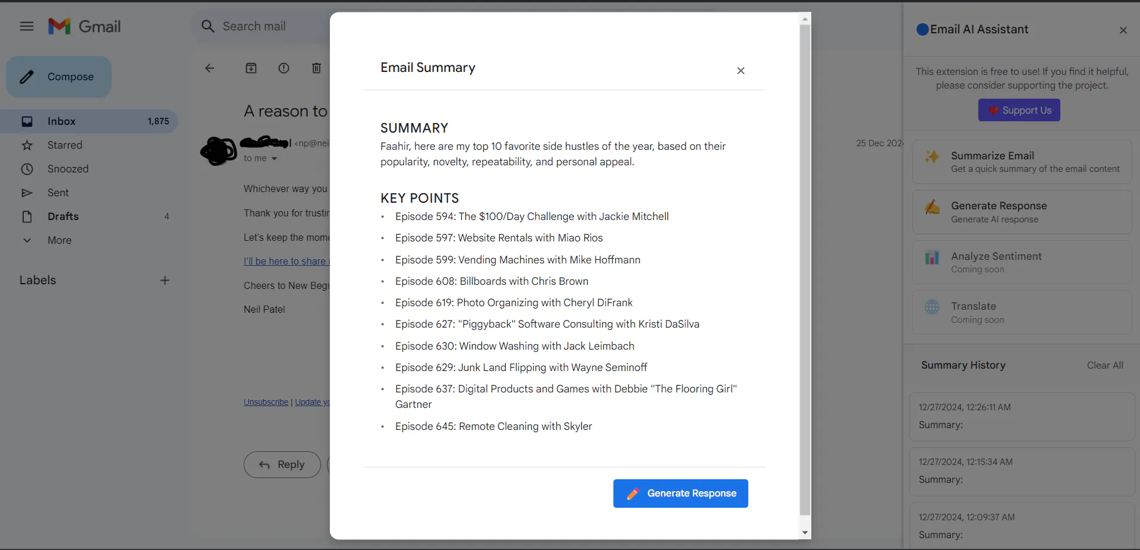
Task: Click the Unsubscribe link
Action: pyautogui.click(x=266, y=402)
